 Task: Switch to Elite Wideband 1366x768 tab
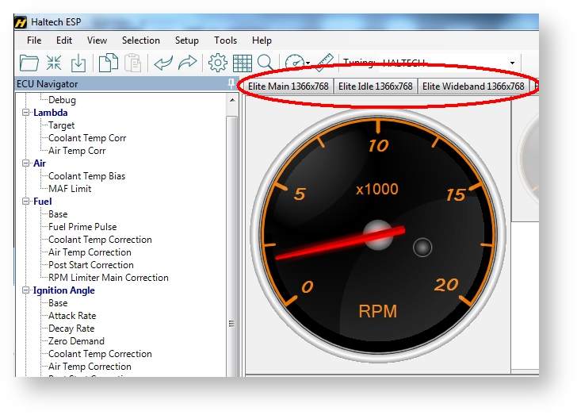pyautogui.click(x=473, y=86)
